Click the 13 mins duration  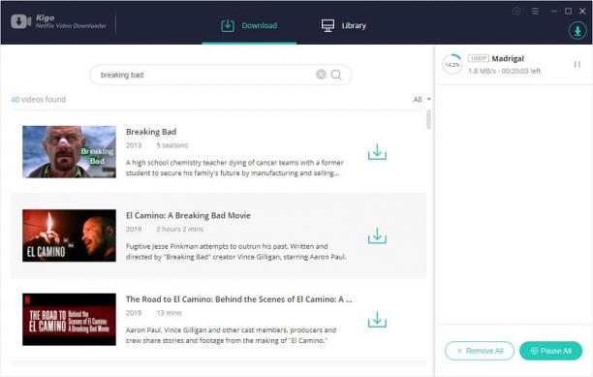[169, 313]
